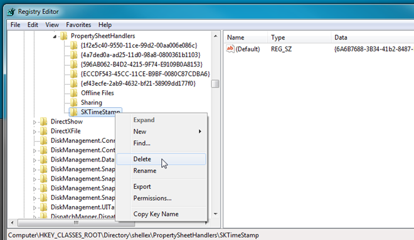Click the REG_SZ type cell

click(x=281, y=49)
